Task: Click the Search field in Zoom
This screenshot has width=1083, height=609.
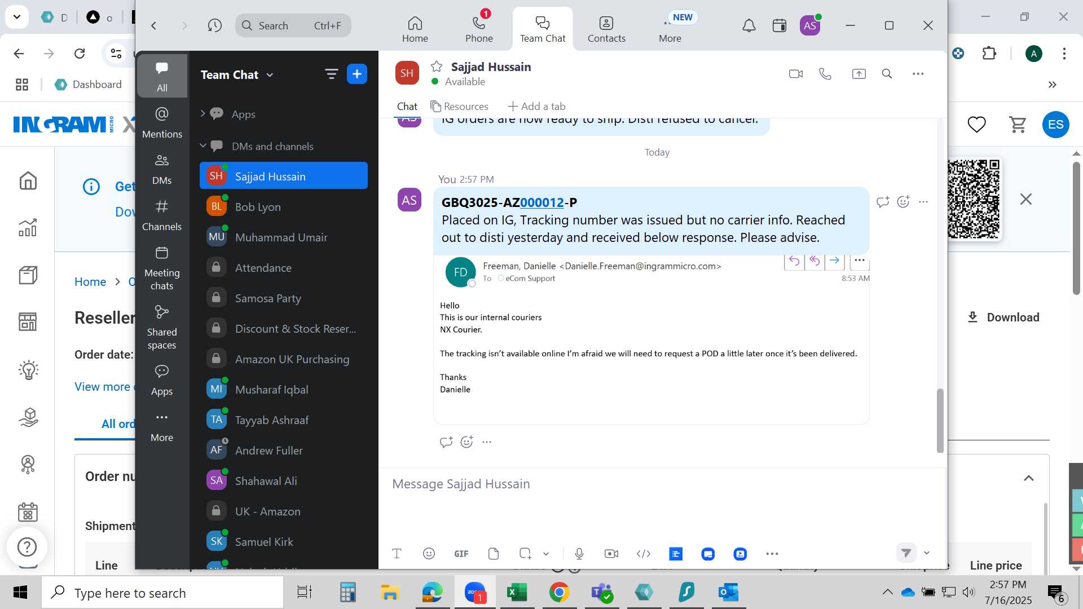Action: (293, 25)
